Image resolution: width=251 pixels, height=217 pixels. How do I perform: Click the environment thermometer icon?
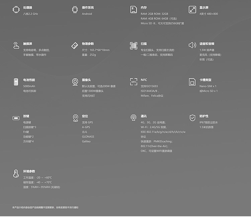[x=16, y=173]
